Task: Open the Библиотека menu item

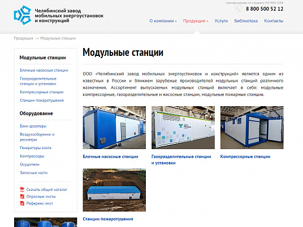Action: 246,21
